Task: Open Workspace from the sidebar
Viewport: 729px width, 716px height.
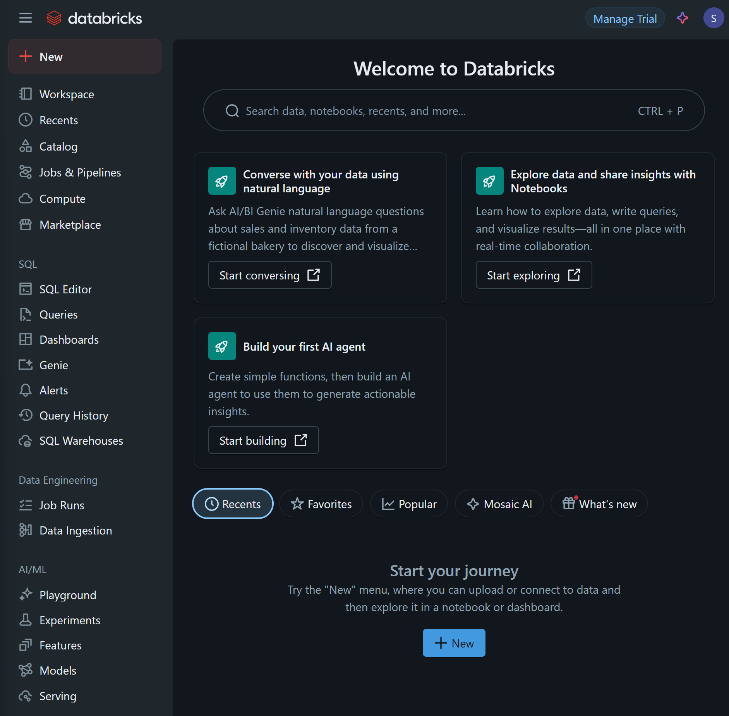Action: point(85,94)
